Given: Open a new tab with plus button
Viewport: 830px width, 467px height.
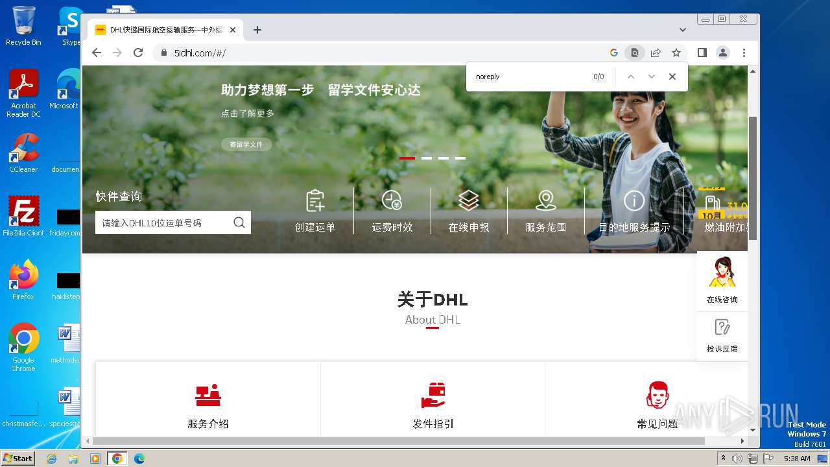Looking at the screenshot, I should click(x=257, y=30).
